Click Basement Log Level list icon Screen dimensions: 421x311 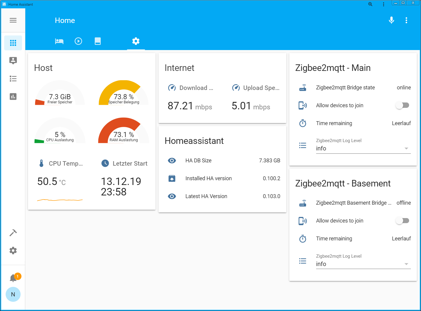[303, 261]
